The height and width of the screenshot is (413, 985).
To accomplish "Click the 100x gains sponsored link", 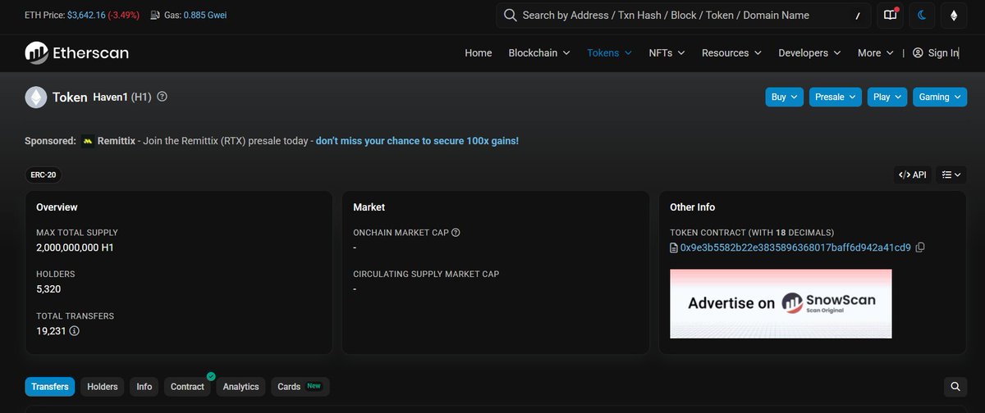I will pos(417,141).
